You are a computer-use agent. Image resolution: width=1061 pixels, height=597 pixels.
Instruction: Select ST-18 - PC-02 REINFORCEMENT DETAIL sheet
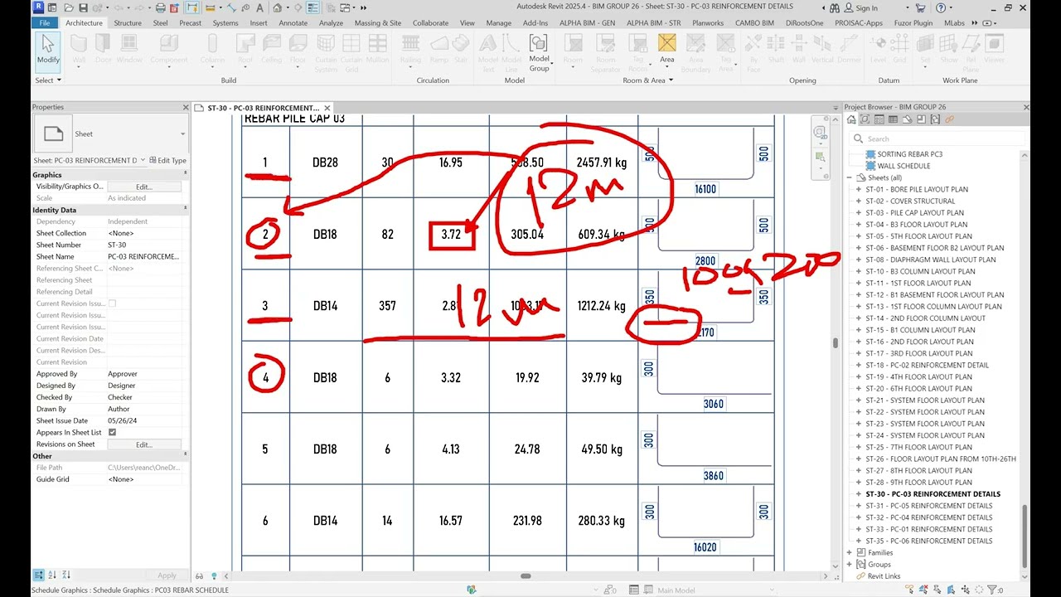click(x=928, y=365)
